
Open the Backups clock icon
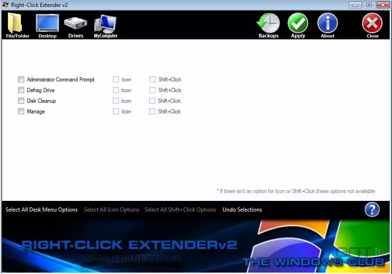pos(268,25)
